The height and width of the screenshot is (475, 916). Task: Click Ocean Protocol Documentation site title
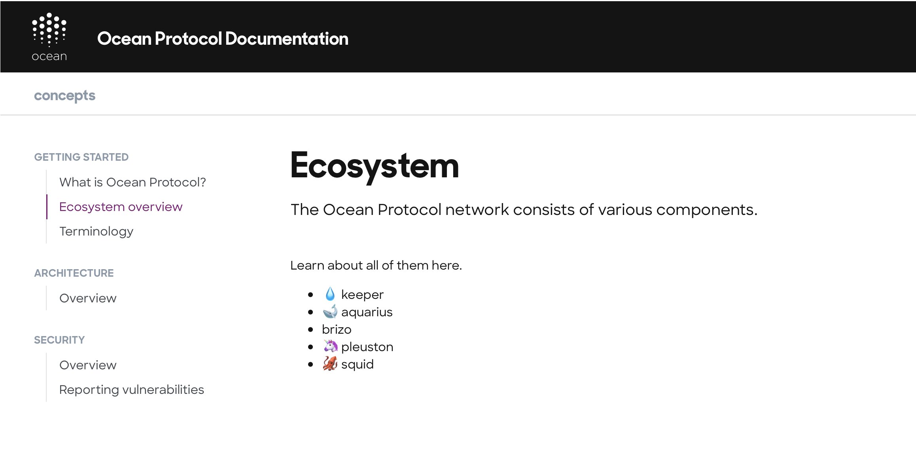(x=223, y=38)
